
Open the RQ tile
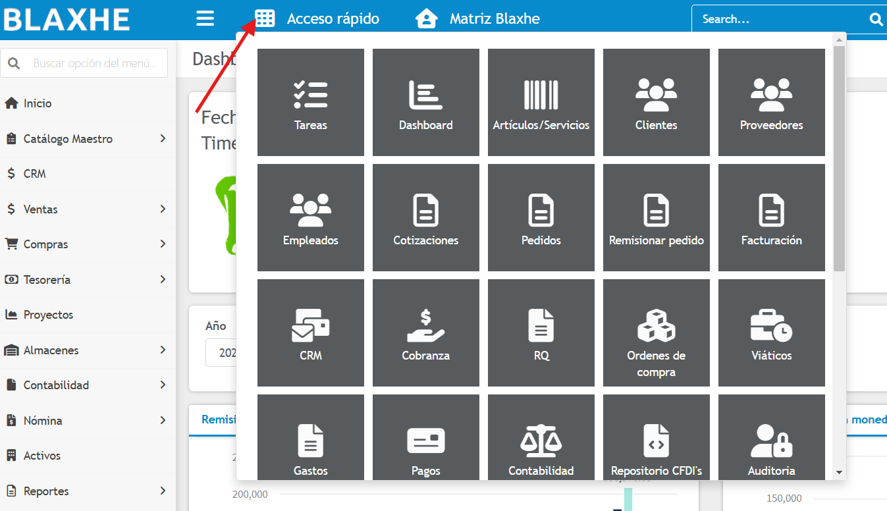[541, 333]
